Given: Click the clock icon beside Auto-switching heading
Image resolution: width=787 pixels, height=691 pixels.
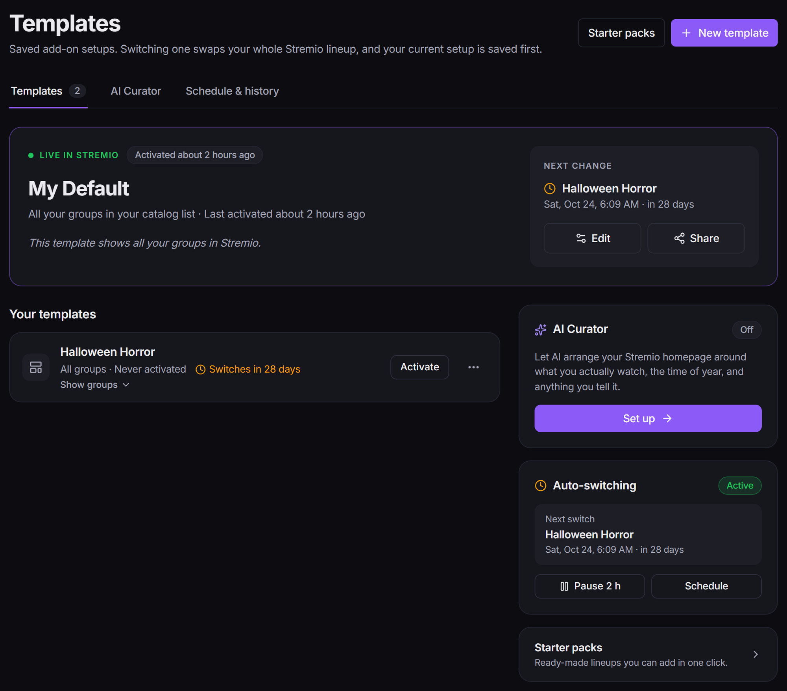Looking at the screenshot, I should [x=541, y=486].
